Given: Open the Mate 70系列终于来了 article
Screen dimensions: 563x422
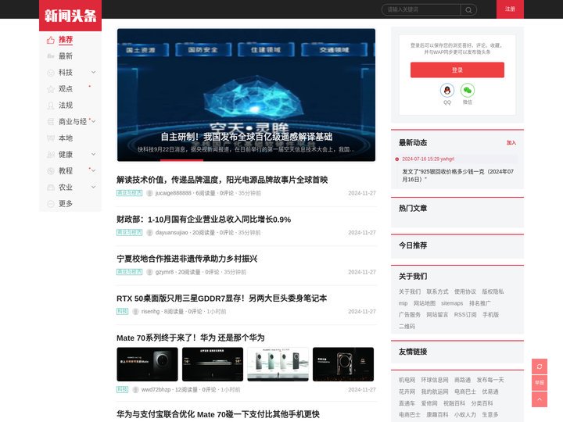Looking at the screenshot, I should pos(190,338).
